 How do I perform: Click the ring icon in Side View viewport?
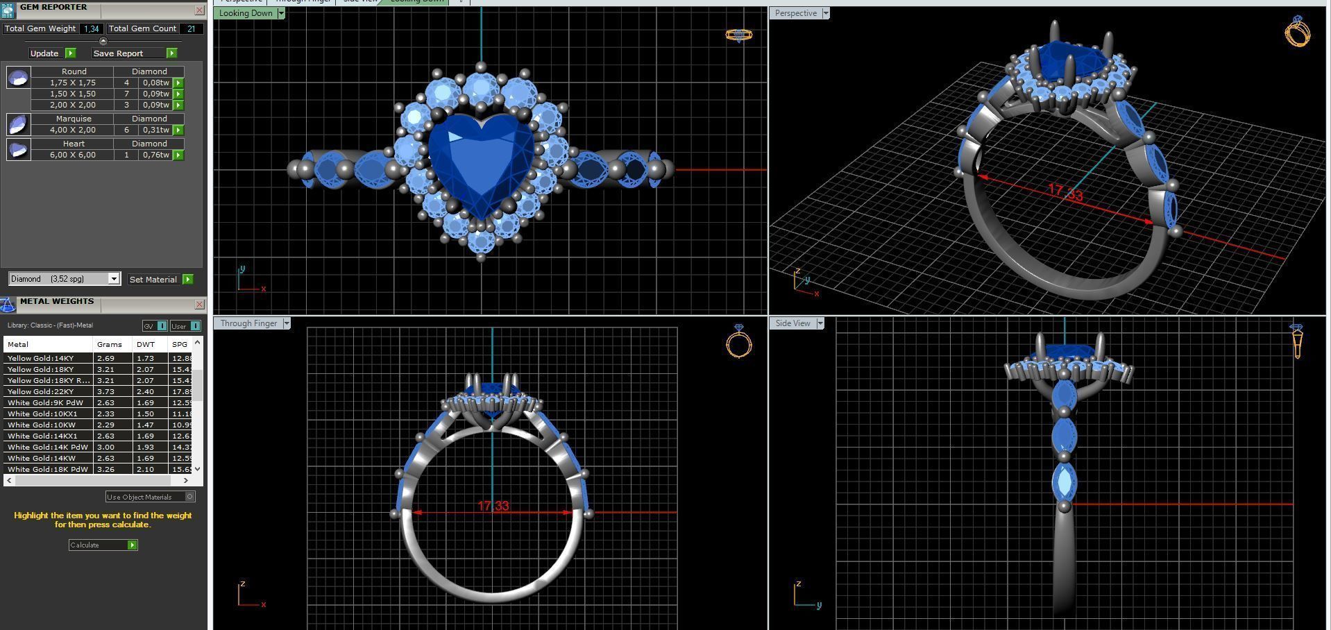(1296, 341)
